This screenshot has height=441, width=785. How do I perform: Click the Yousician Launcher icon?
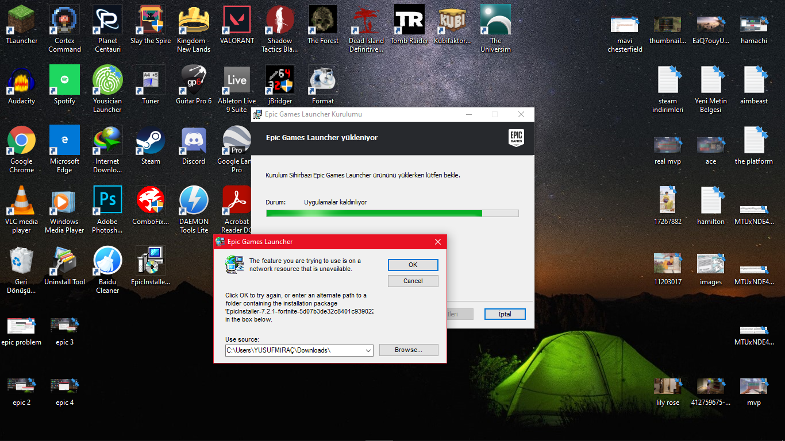(x=107, y=80)
